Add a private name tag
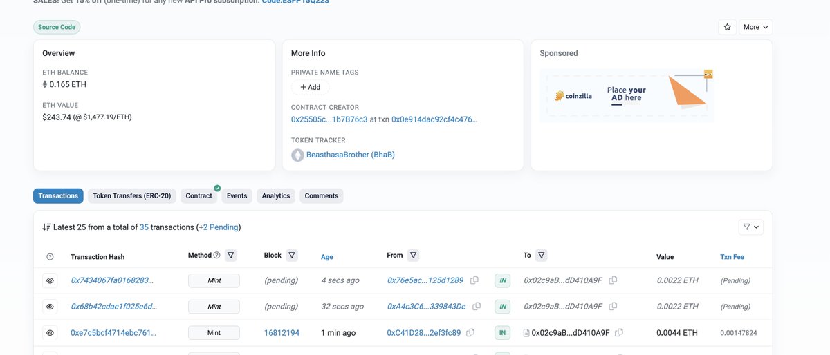The width and height of the screenshot is (830, 355). click(x=310, y=87)
